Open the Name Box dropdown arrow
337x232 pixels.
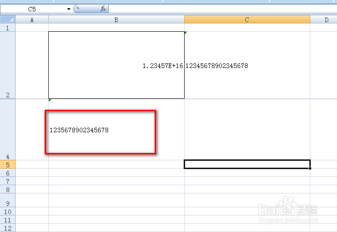pyautogui.click(x=69, y=9)
